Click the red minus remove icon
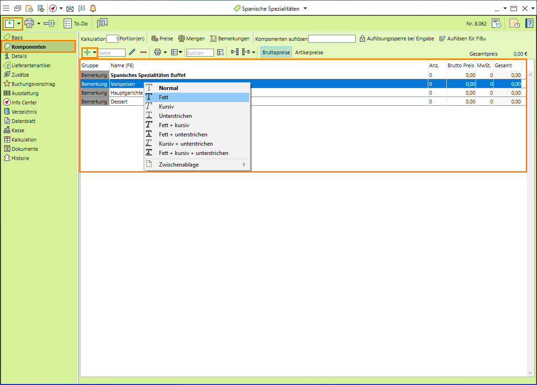This screenshot has height=385, width=537. pyautogui.click(x=143, y=52)
